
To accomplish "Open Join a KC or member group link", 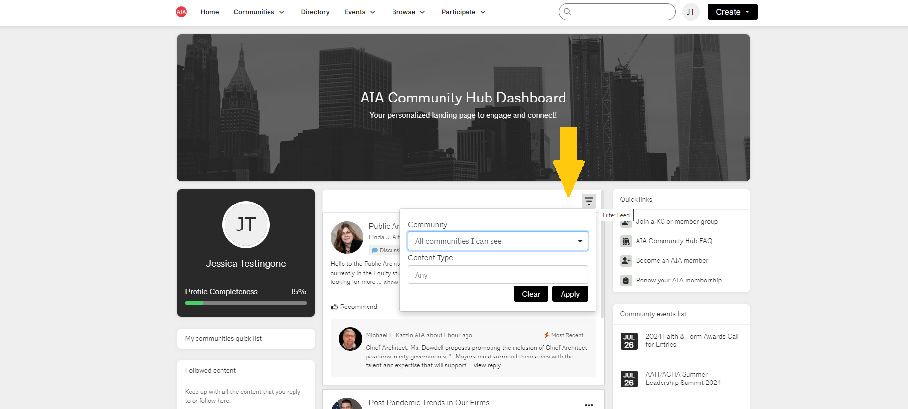I will tap(677, 221).
